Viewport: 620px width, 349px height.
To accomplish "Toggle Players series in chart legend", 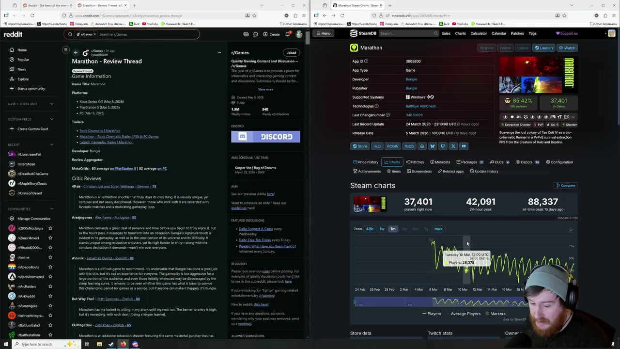I will point(432,314).
